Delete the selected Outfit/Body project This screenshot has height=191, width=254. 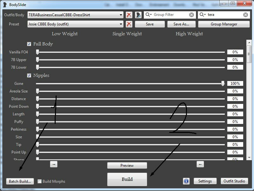(129, 15)
